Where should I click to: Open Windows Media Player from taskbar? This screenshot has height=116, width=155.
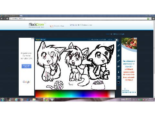[22, 100]
